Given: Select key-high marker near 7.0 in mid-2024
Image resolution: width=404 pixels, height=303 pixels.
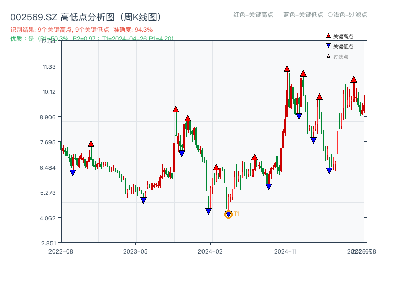Looking at the screenshot, I should click(x=255, y=157).
